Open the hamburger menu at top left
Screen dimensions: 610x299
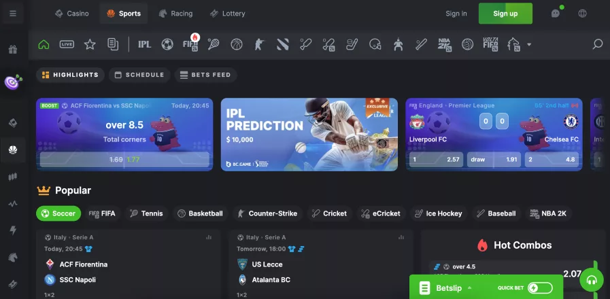13,14
